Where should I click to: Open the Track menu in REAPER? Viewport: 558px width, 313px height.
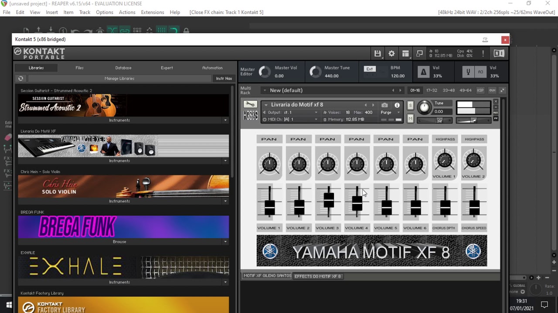click(x=85, y=12)
